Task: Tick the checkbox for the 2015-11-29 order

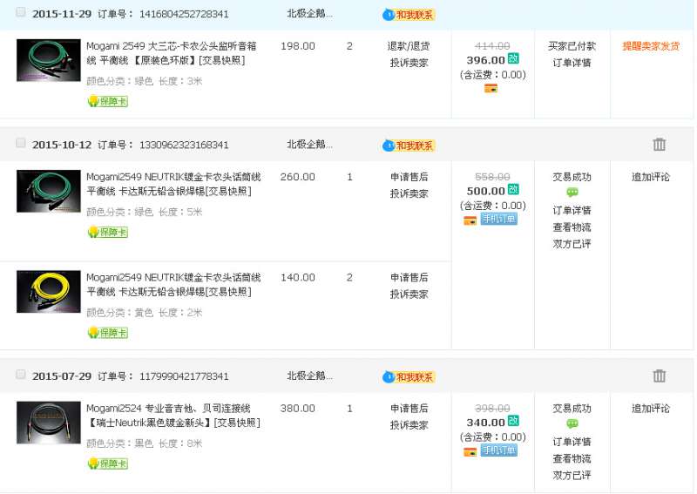Action: (x=21, y=13)
